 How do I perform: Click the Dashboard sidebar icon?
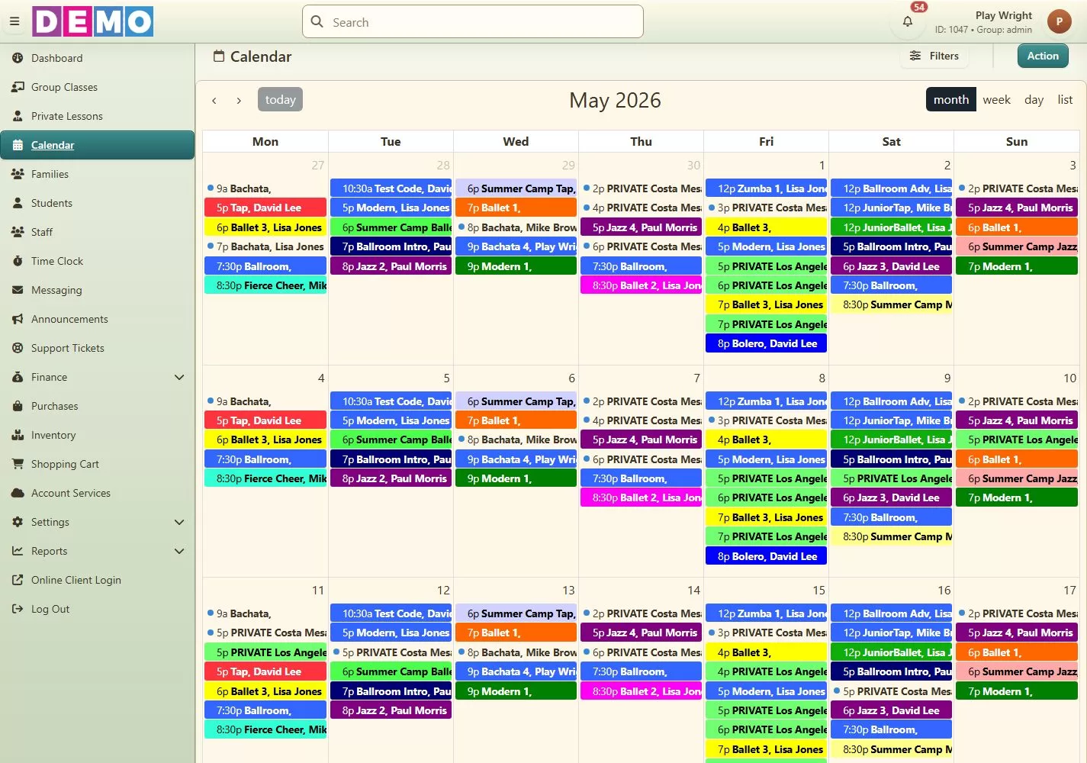pos(18,58)
